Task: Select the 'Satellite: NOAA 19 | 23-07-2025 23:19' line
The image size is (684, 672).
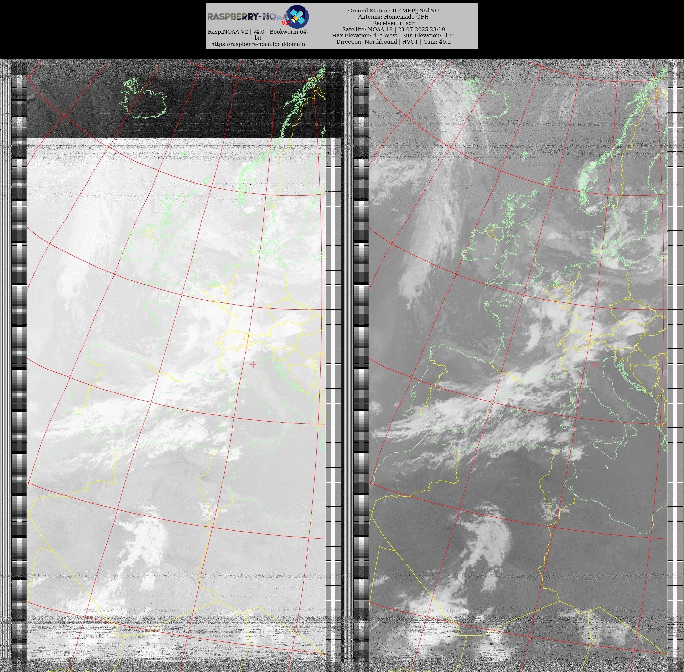Action: [393, 29]
